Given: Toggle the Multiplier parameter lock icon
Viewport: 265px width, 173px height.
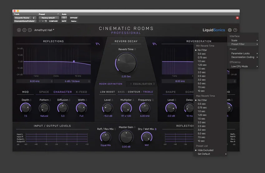Looking at the screenshot, I should [133, 100].
